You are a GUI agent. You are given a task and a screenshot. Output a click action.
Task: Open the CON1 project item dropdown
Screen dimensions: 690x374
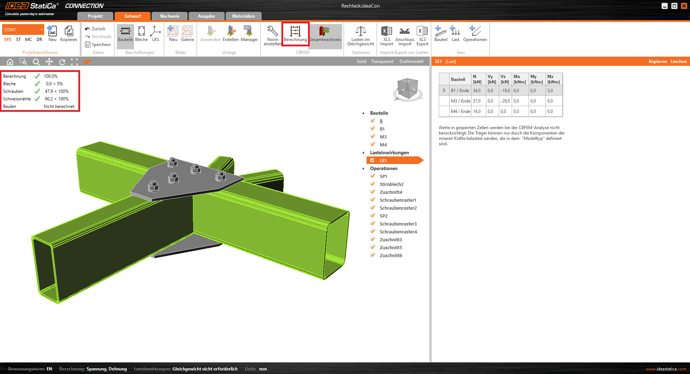click(x=41, y=29)
